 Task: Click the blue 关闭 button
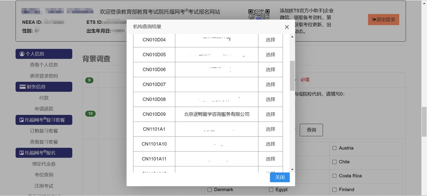280,177
